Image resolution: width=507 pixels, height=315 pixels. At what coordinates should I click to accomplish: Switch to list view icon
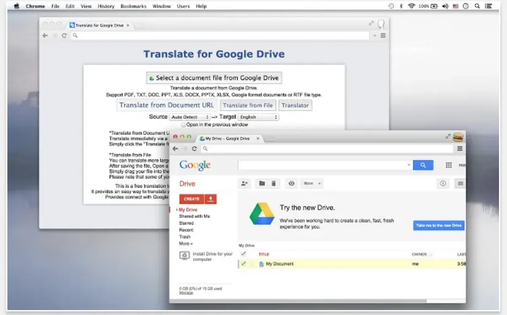[x=460, y=183]
